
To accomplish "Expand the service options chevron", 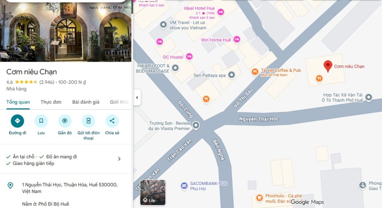I will (x=119, y=159).
